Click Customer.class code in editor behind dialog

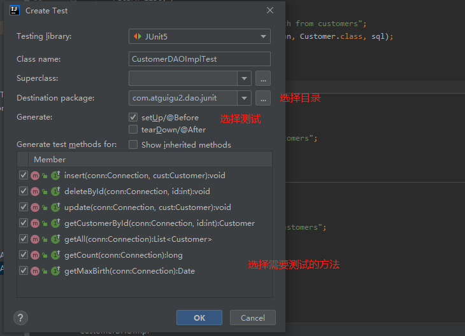point(331,36)
